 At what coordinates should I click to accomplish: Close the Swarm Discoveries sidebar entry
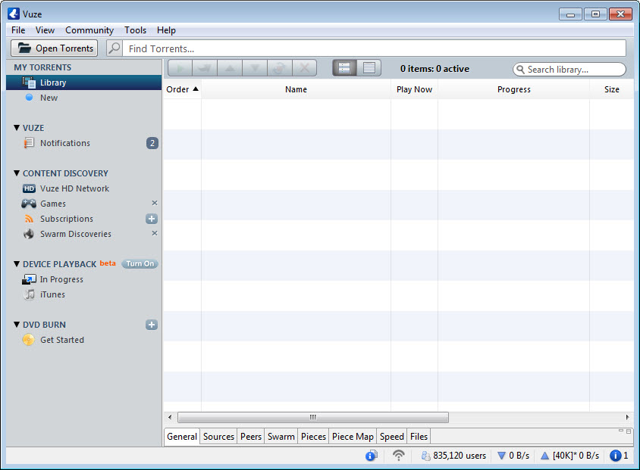coord(155,233)
